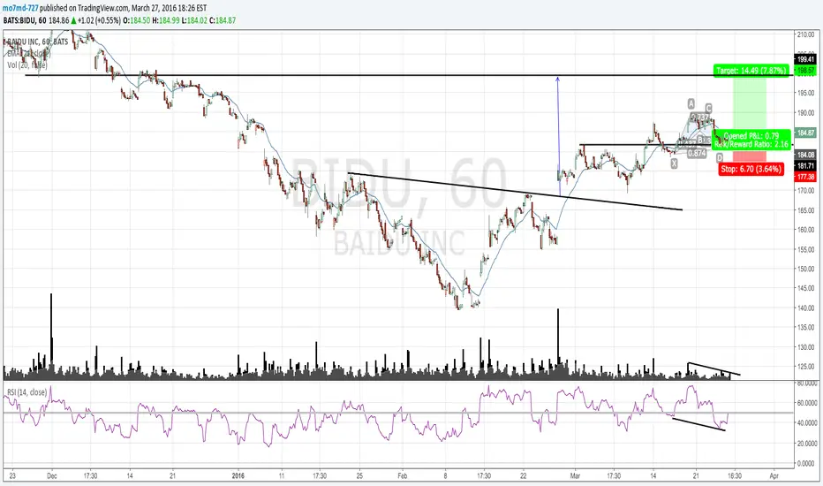Click the EMA indicator legend label
The height and width of the screenshot is (486, 823).
coord(29,53)
